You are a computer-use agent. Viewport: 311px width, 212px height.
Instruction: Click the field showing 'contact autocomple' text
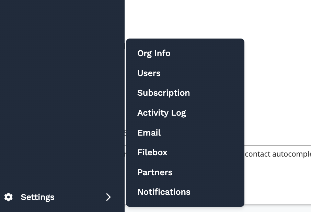point(278,154)
